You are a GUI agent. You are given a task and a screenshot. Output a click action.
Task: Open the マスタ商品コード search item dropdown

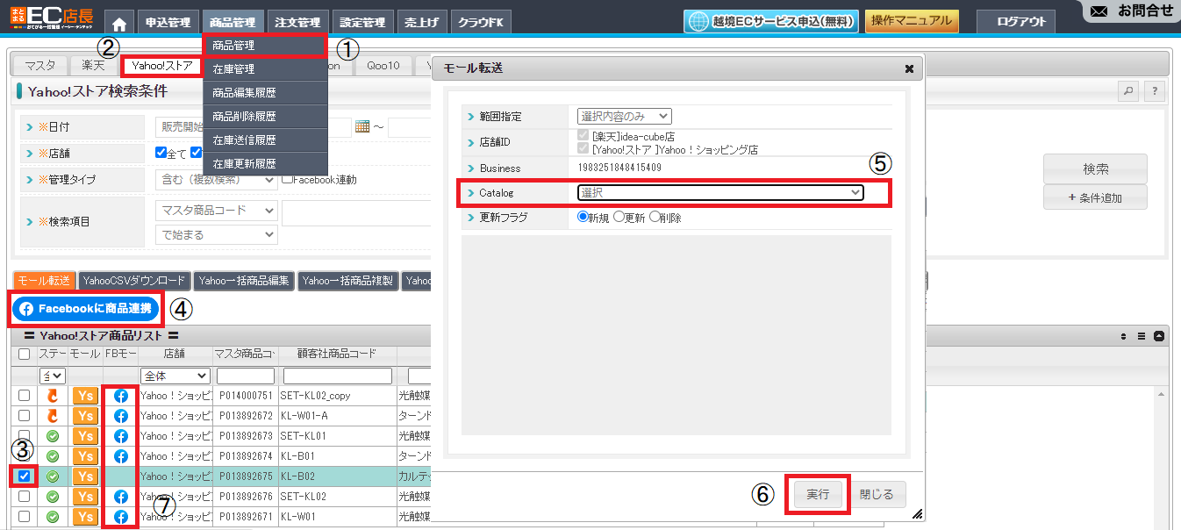216,211
